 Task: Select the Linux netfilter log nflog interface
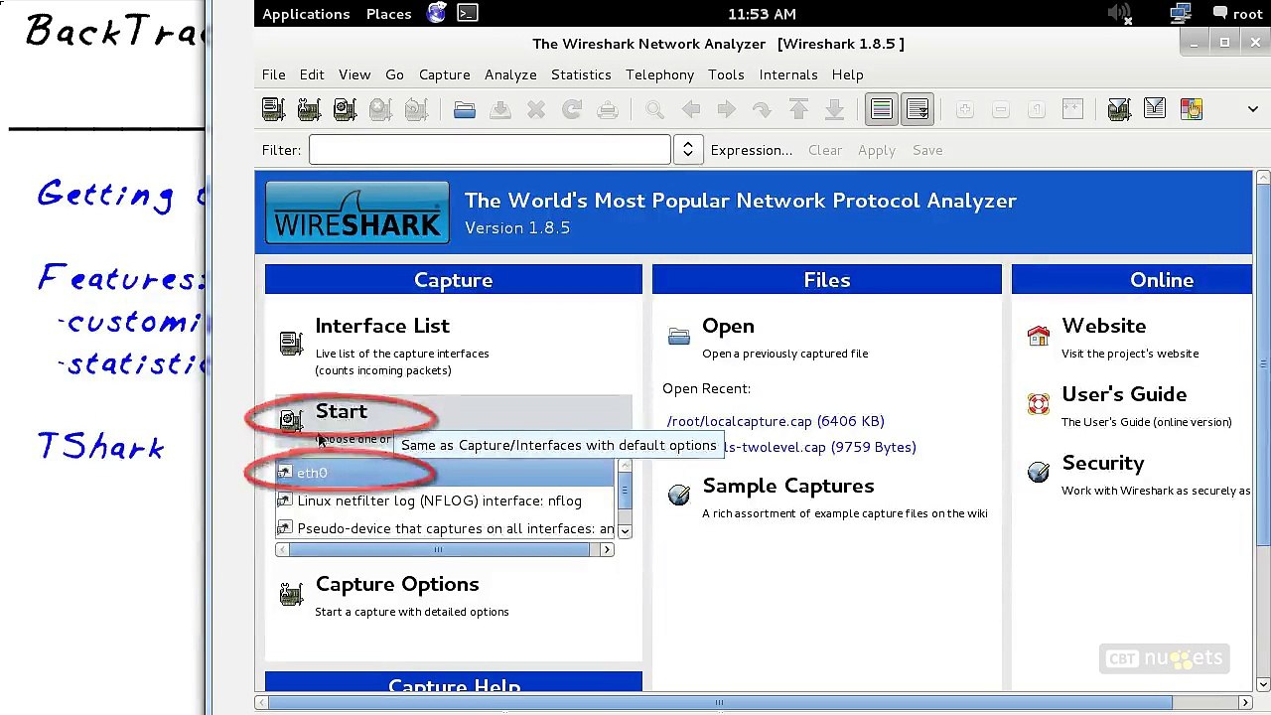coord(446,500)
